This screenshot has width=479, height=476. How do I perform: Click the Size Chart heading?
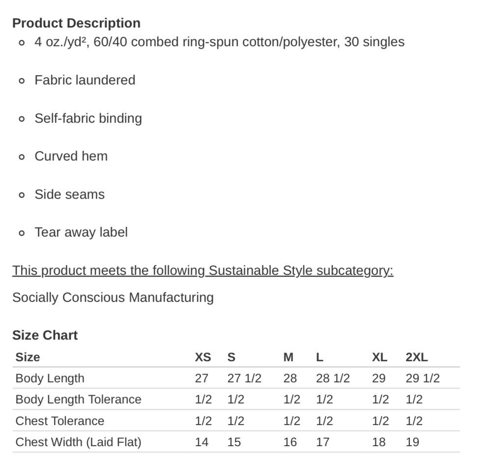(x=45, y=335)
